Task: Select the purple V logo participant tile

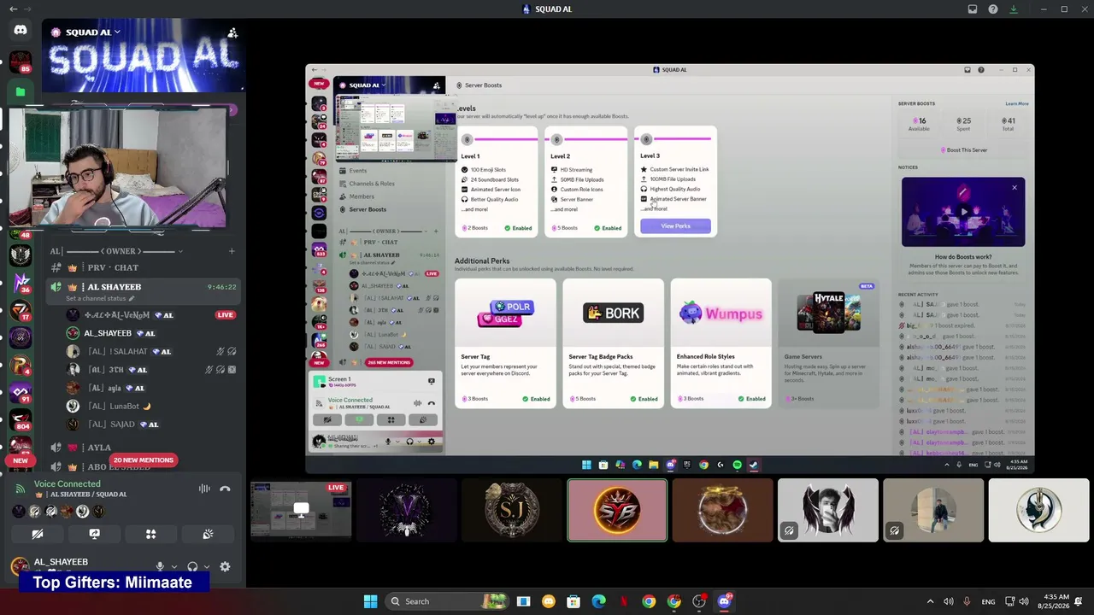Action: pos(406,511)
